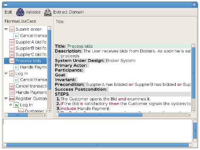Click the Process bids use case icon
This screenshot has height=150, width=200.
coord(12,61)
